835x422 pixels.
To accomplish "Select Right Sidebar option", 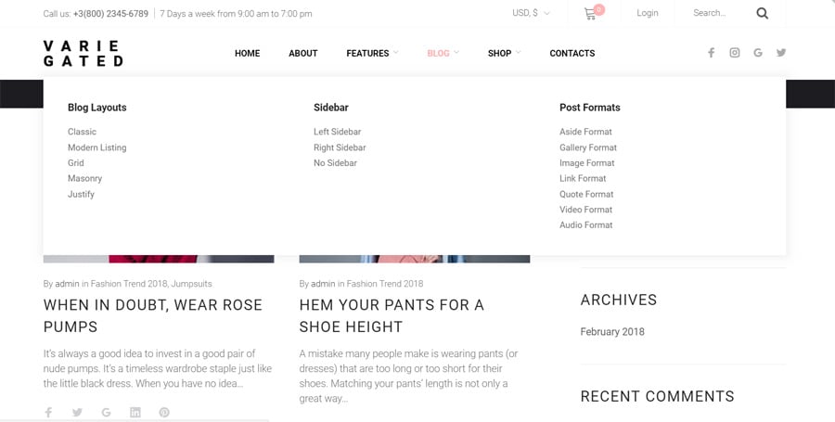I will point(340,147).
